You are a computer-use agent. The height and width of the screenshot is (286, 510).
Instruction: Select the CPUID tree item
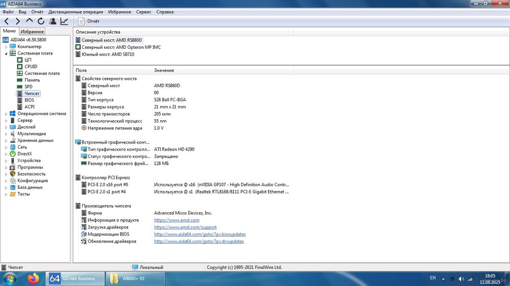(x=31, y=67)
